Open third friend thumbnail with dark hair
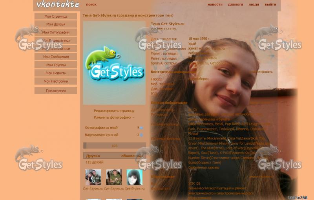 pos(135,177)
